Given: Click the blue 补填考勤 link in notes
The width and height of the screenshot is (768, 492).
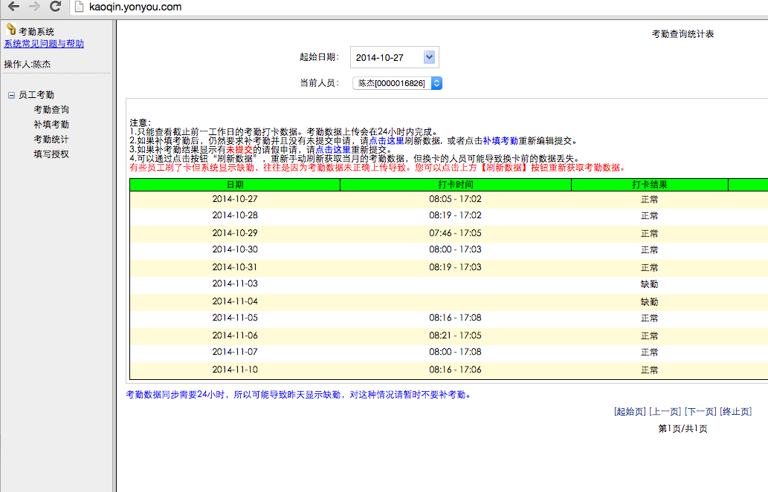Looking at the screenshot, I should (500, 141).
